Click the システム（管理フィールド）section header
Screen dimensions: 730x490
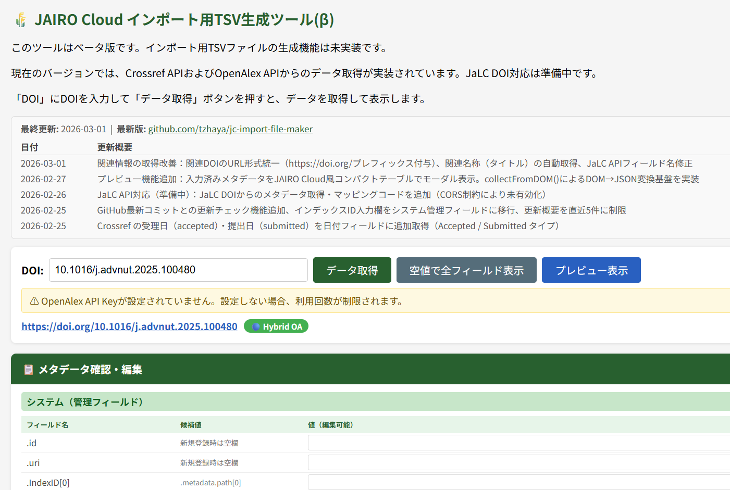[x=375, y=401]
